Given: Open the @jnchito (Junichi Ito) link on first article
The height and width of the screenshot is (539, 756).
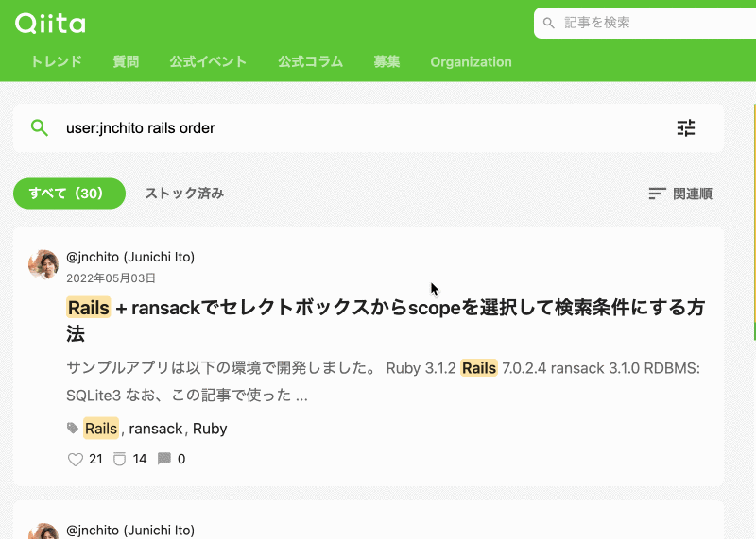Looking at the screenshot, I should click(130, 257).
